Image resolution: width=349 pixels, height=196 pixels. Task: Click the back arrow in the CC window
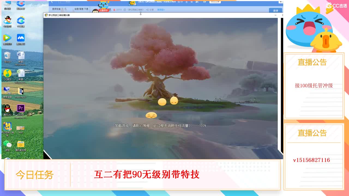pyautogui.click(x=52, y=2)
